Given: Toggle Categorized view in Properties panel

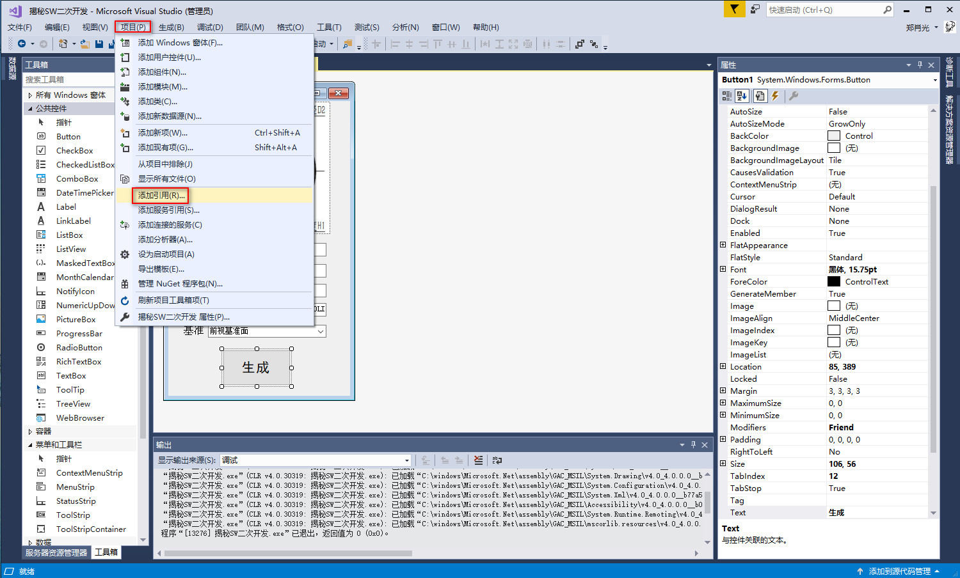Looking at the screenshot, I should (x=727, y=96).
